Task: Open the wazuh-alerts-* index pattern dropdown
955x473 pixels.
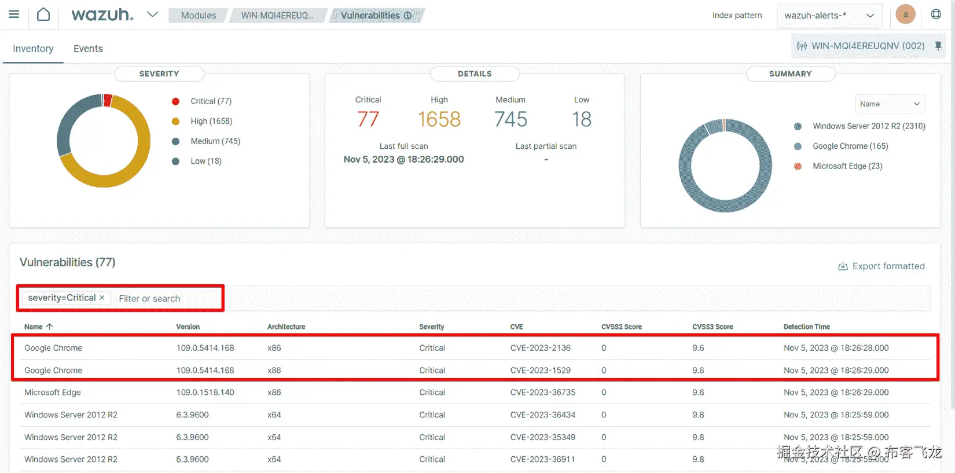Action: (829, 16)
